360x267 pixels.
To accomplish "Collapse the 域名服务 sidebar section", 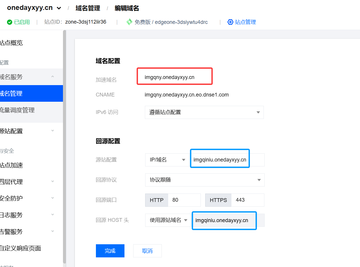I will click(52, 77).
